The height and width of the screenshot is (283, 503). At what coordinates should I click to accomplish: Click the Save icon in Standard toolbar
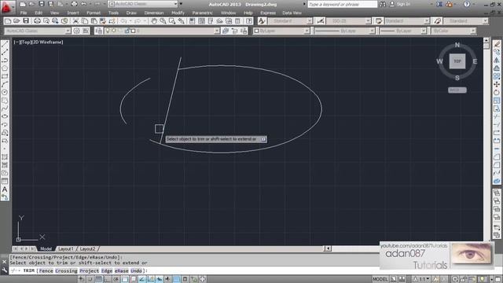pos(26,21)
